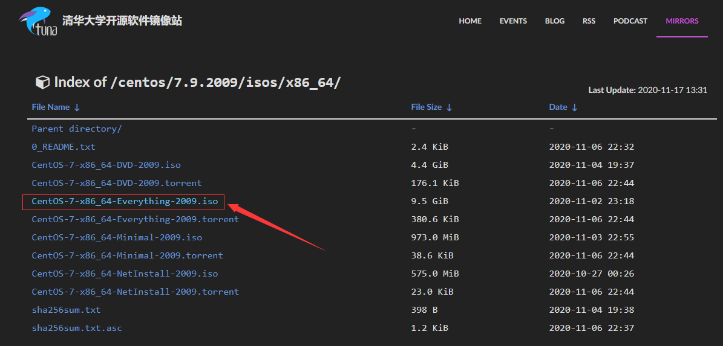This screenshot has width=723, height=346.
Task: Download CentOS-7-x86_64-NetInstall-2009.iso
Action: pyautogui.click(x=125, y=274)
